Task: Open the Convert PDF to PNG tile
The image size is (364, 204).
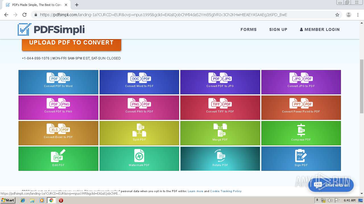Action: pyautogui.click(x=58, y=108)
